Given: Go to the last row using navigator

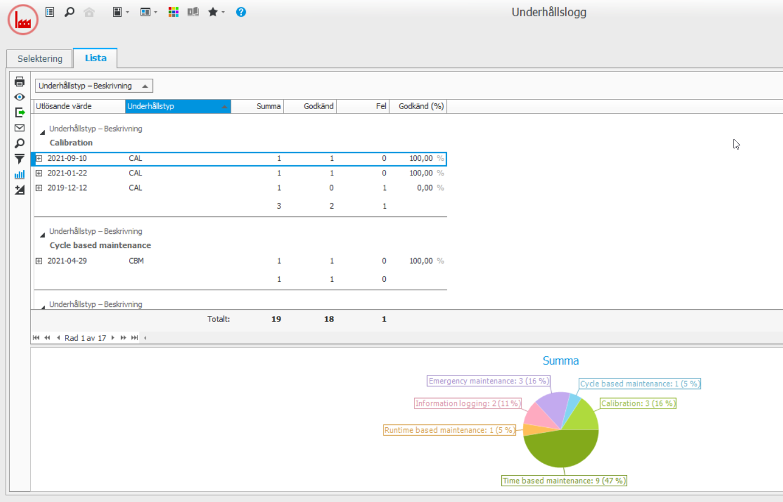Looking at the screenshot, I should click(134, 338).
